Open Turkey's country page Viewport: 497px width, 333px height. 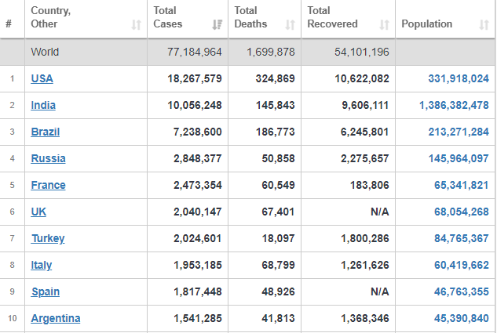[48, 238]
